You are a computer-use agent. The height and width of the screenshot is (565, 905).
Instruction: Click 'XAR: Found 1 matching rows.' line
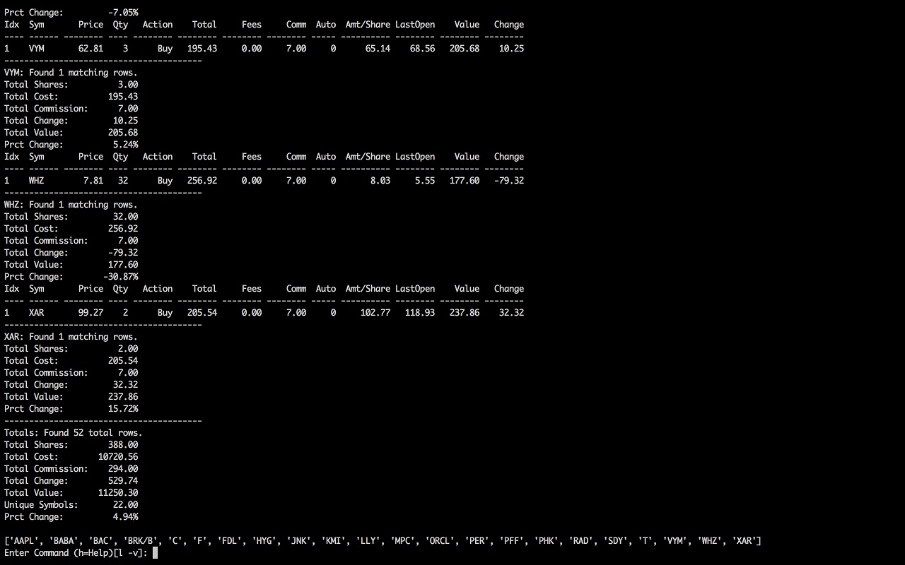click(71, 337)
